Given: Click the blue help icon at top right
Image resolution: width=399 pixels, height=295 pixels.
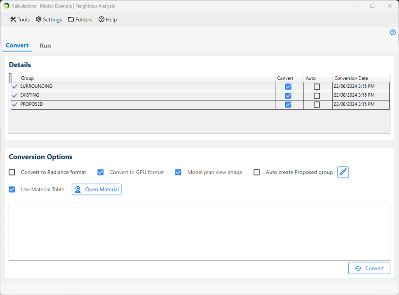Looking at the screenshot, I should (x=393, y=32).
